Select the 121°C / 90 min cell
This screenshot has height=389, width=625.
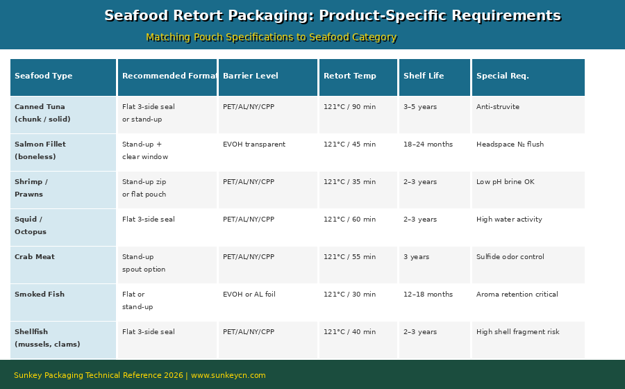tap(349, 107)
